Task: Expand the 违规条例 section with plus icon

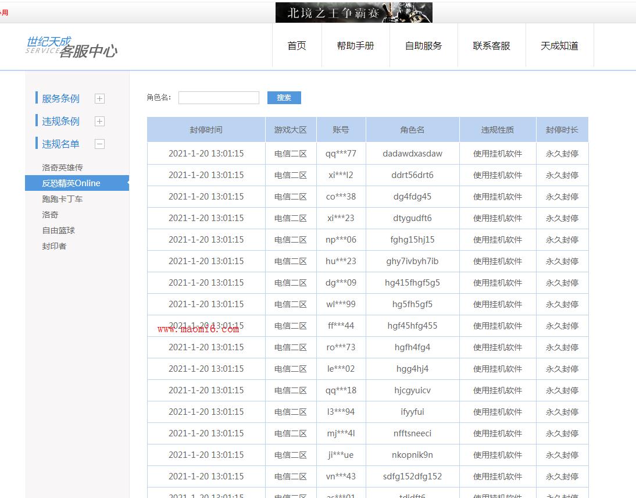Action: pos(99,122)
